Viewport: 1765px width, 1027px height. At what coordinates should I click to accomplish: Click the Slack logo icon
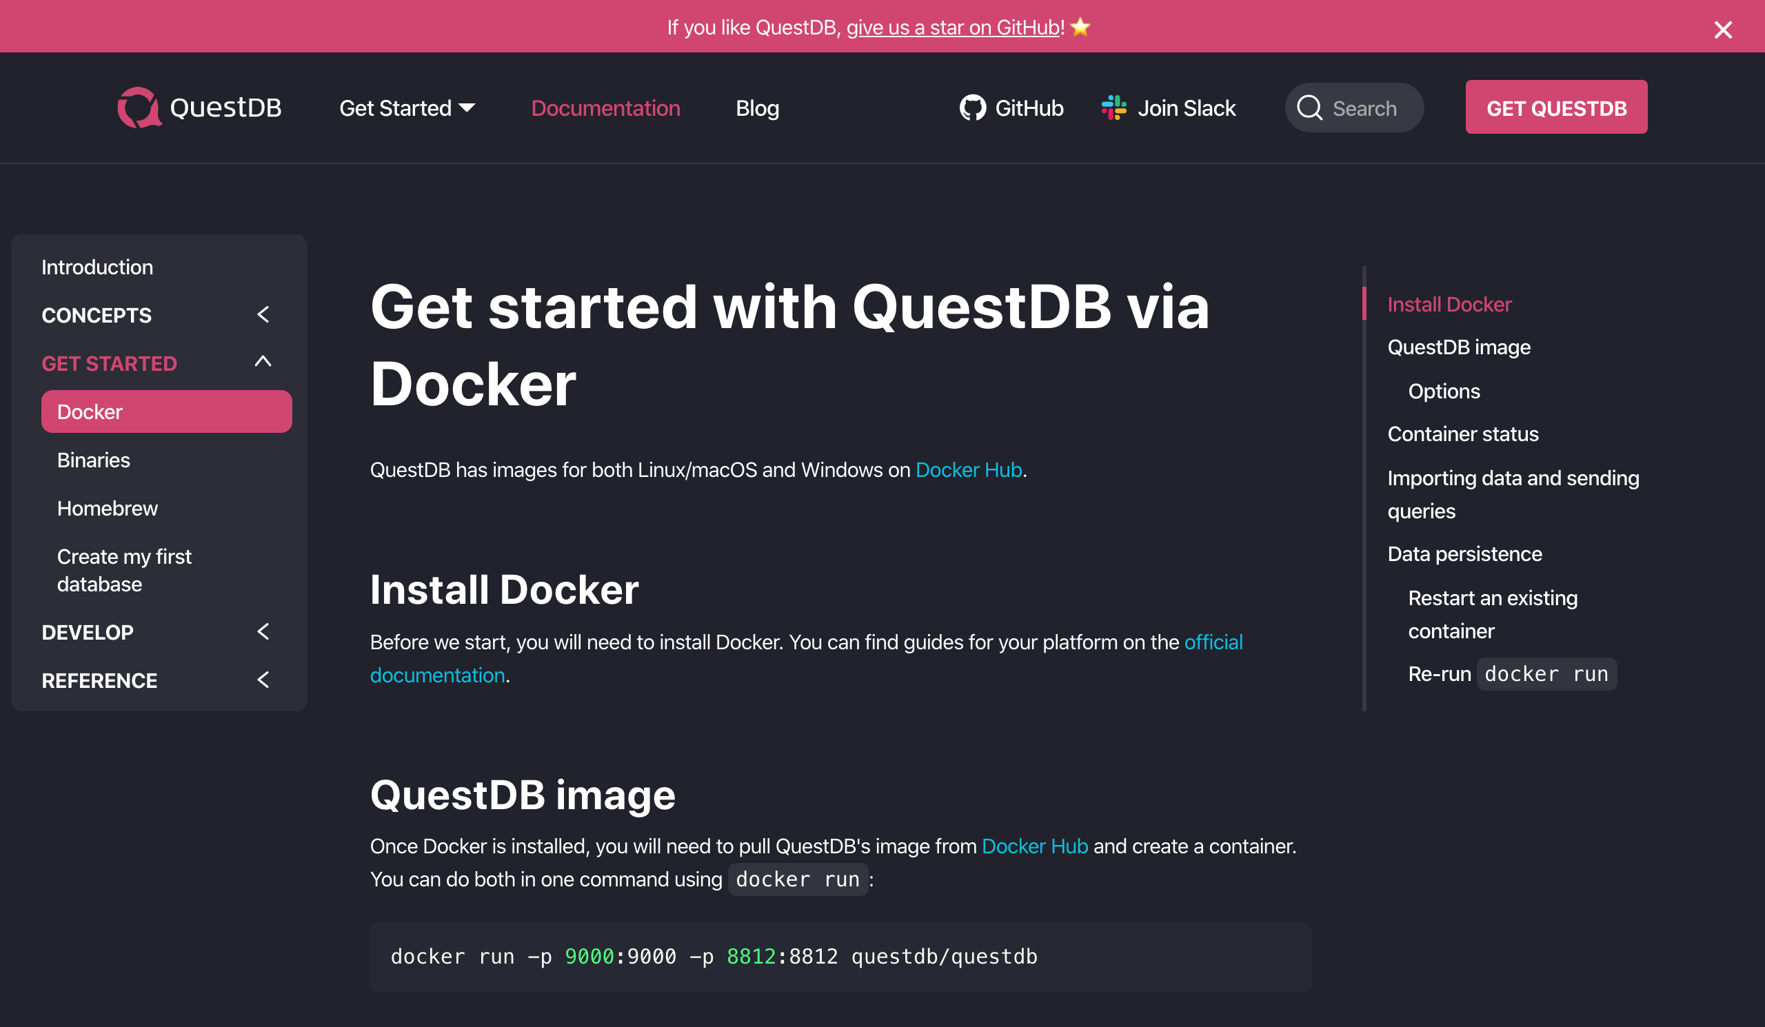[x=1113, y=108]
